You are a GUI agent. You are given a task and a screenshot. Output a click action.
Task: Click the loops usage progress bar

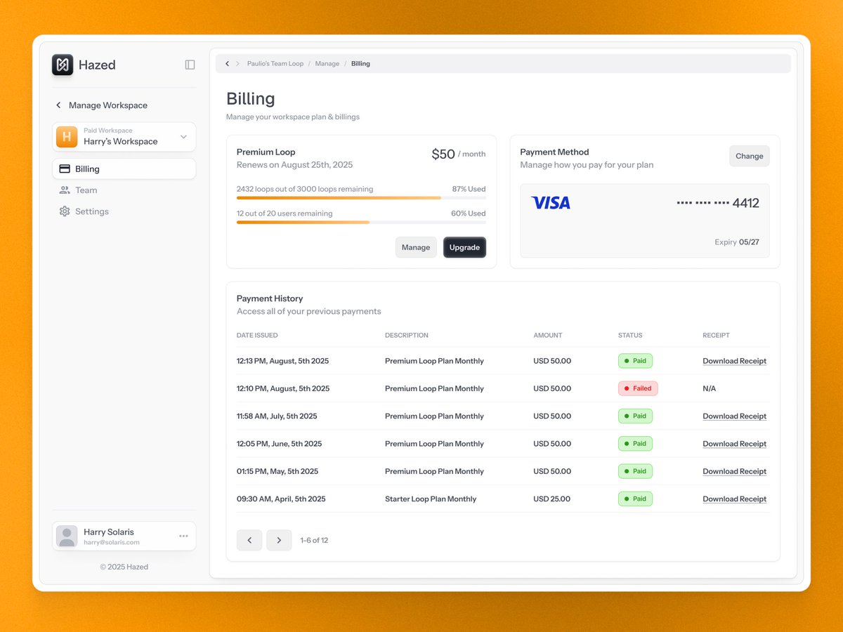[361, 198]
